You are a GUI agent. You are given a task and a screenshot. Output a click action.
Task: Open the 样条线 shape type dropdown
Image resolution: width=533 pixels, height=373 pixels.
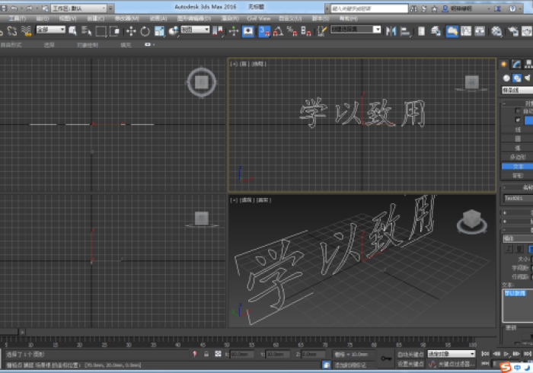tap(517, 91)
